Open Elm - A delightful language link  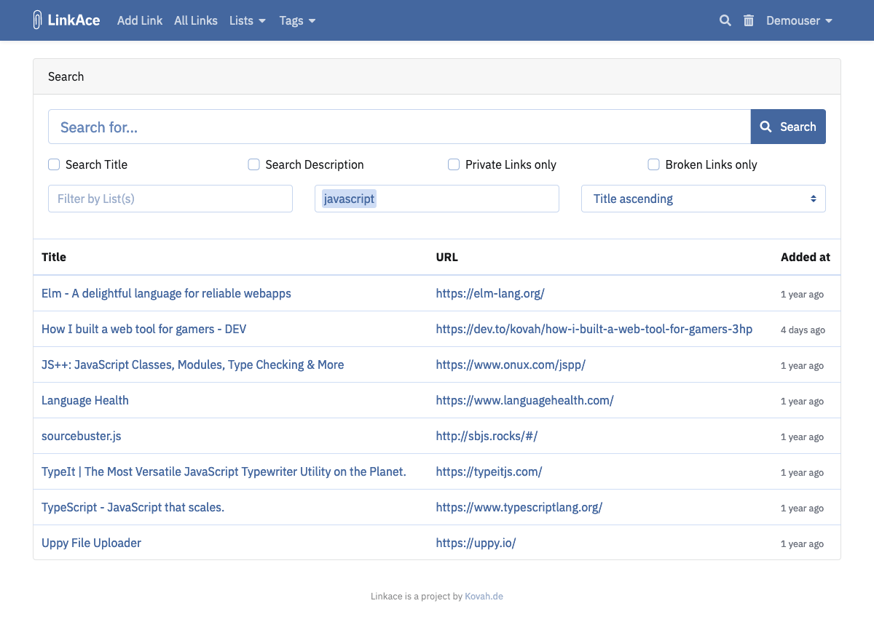click(x=166, y=293)
